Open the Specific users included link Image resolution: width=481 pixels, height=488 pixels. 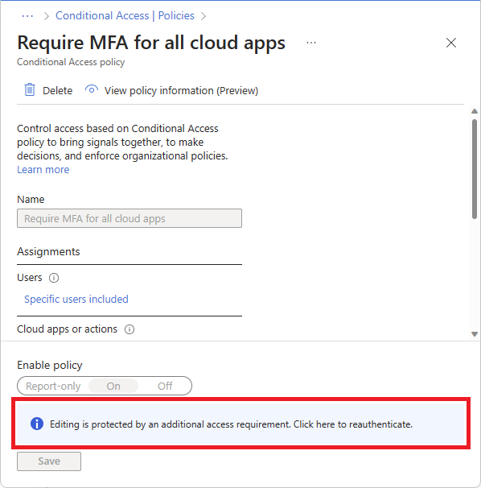click(76, 299)
